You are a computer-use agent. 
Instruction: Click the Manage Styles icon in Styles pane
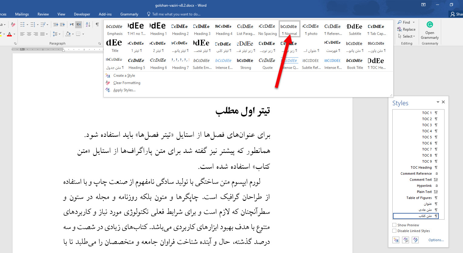tap(415, 240)
